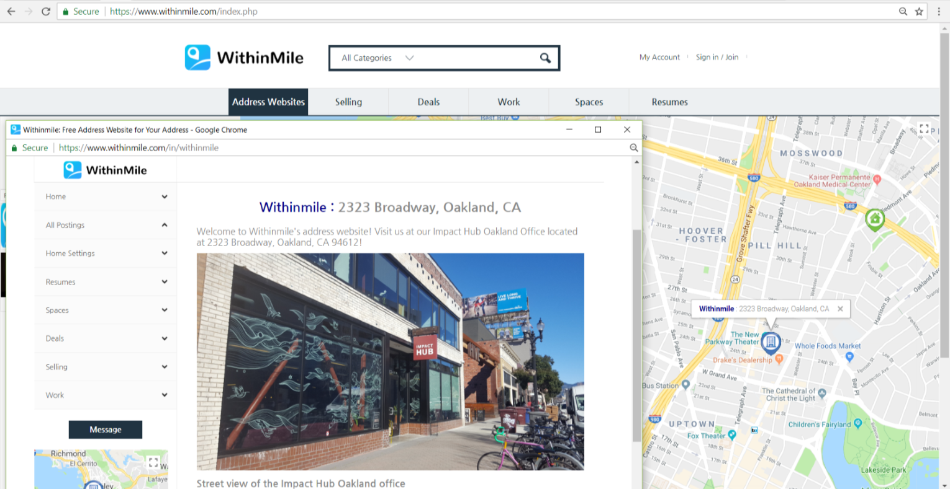This screenshot has width=950, height=489.
Task: Switch to the Selling nav tab
Action: (x=348, y=102)
